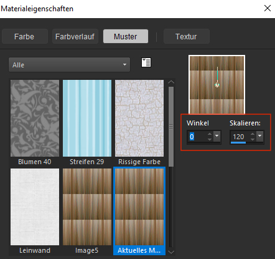Click the Winkel input field
This screenshot has width=275, height=259.
click(198, 137)
